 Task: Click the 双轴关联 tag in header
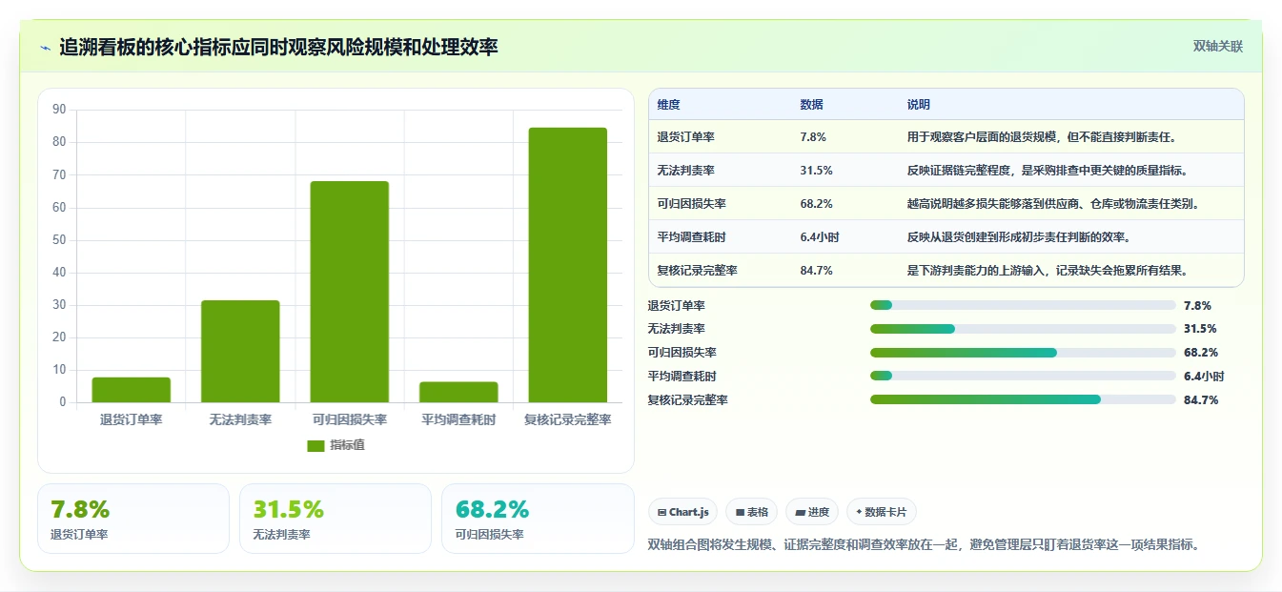pyautogui.click(x=1217, y=47)
